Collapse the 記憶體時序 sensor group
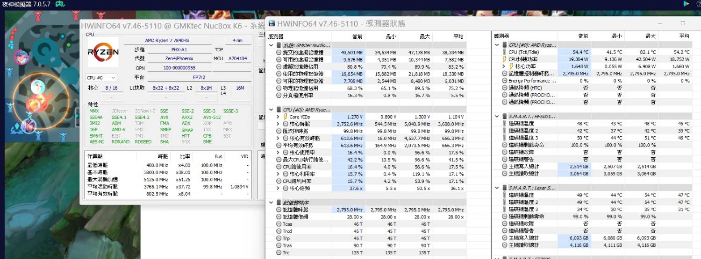Viewport: 701px width, 259px height. pos(271,203)
